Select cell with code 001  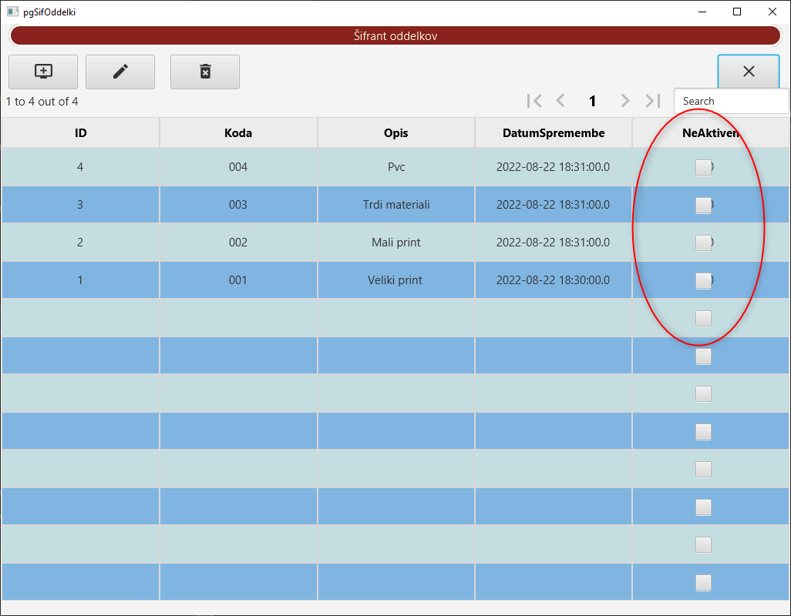(x=238, y=280)
